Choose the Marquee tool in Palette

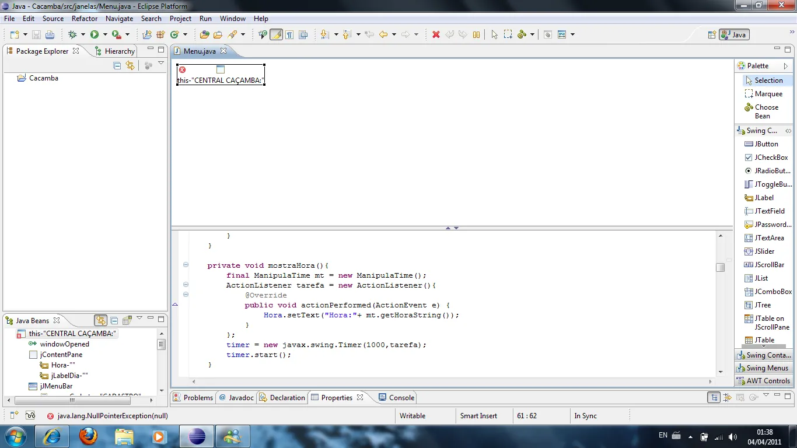768,94
